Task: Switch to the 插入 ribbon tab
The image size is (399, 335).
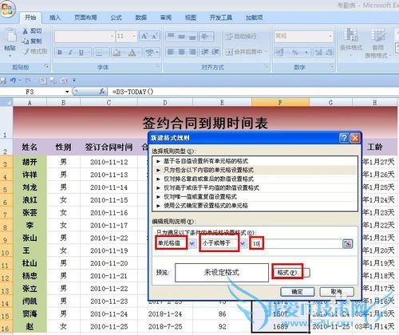Action: (x=55, y=18)
